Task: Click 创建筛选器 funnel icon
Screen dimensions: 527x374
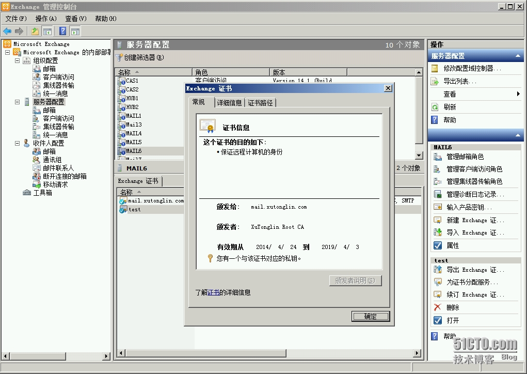Action: [x=119, y=57]
